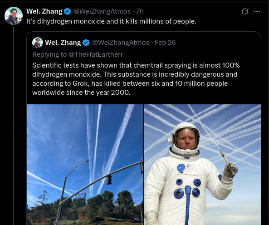Click the verified badge beside top Wei. Zhang
This screenshot has width=269, height=225.
click(68, 11)
